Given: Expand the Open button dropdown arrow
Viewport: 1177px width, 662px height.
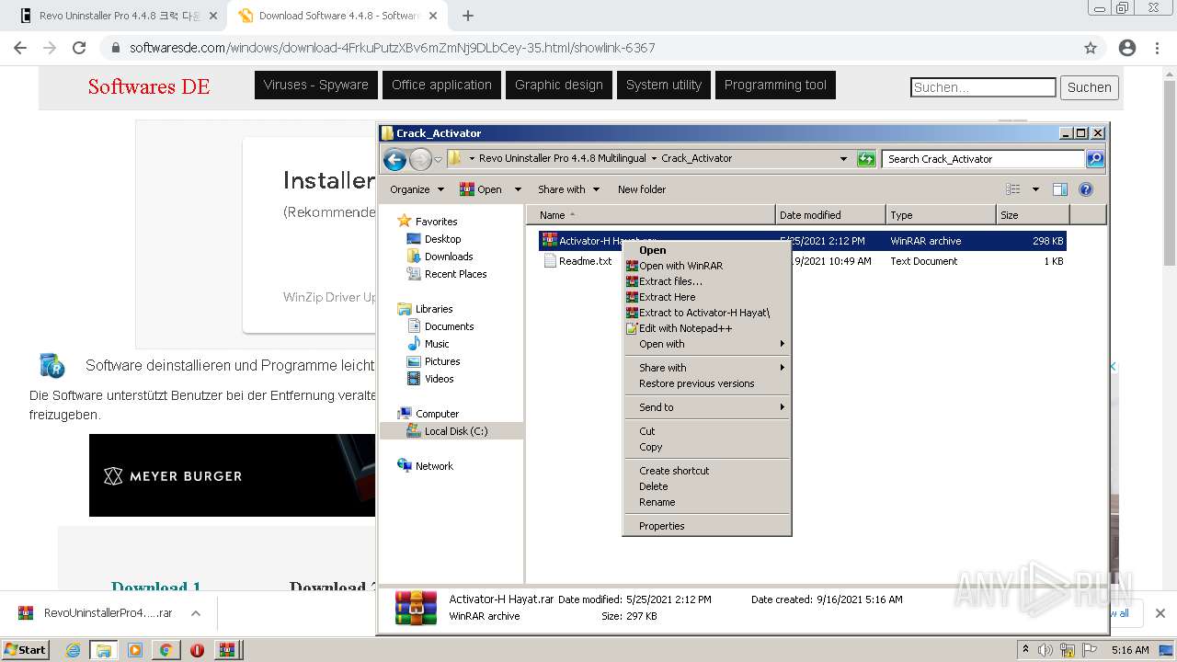Looking at the screenshot, I should 518,189.
